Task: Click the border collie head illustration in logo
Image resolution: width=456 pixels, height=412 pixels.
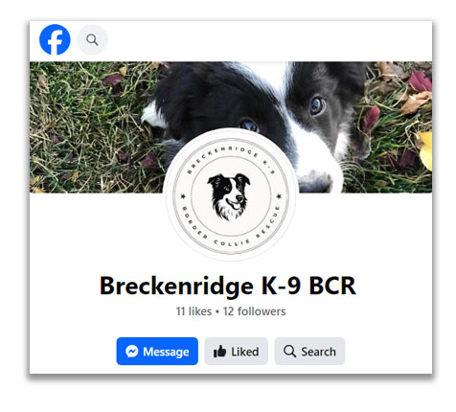Action: coord(229,196)
